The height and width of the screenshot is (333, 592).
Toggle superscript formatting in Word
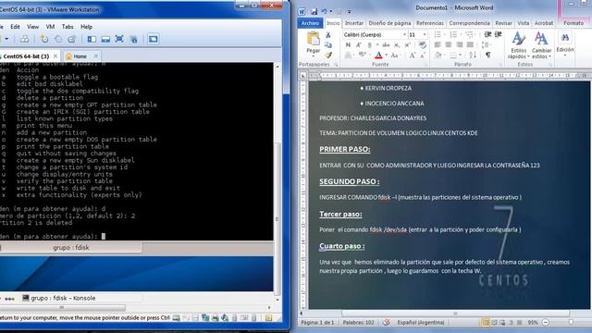(407, 45)
